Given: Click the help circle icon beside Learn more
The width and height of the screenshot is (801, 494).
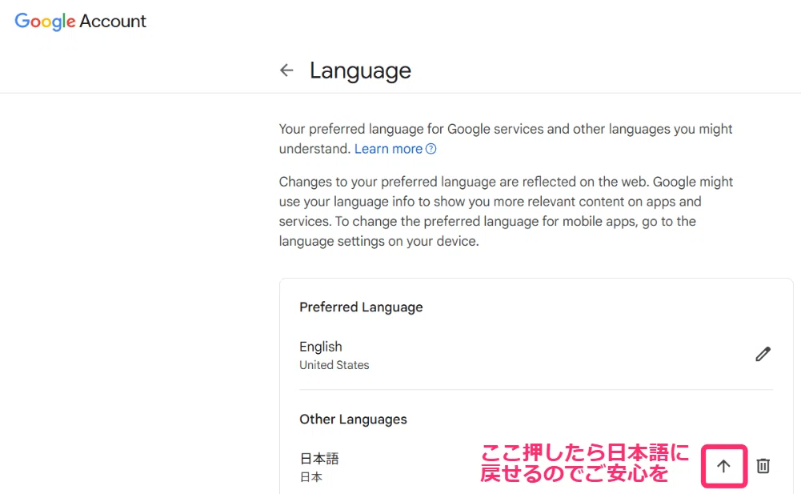Looking at the screenshot, I should [431, 149].
